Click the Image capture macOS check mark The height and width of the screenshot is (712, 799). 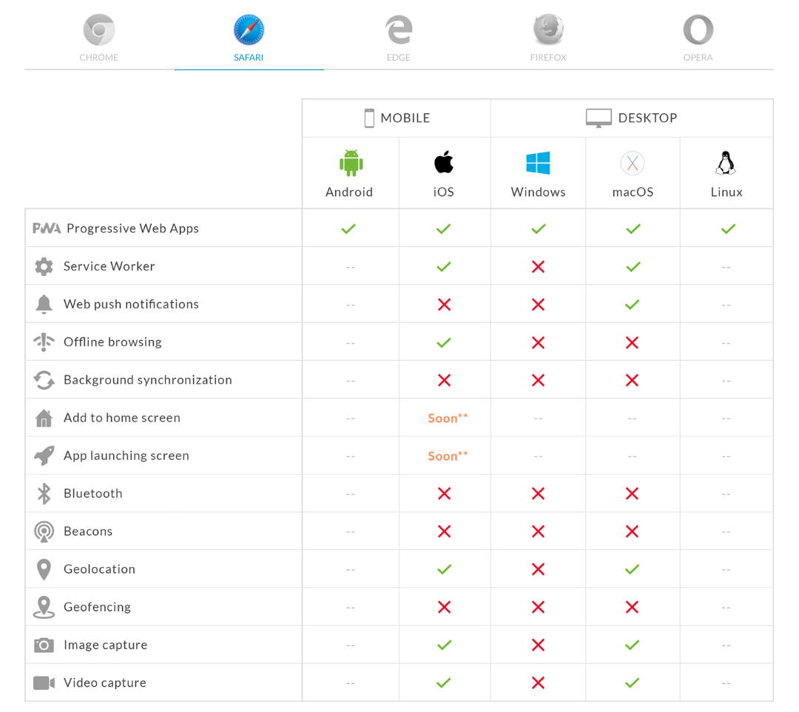point(633,645)
